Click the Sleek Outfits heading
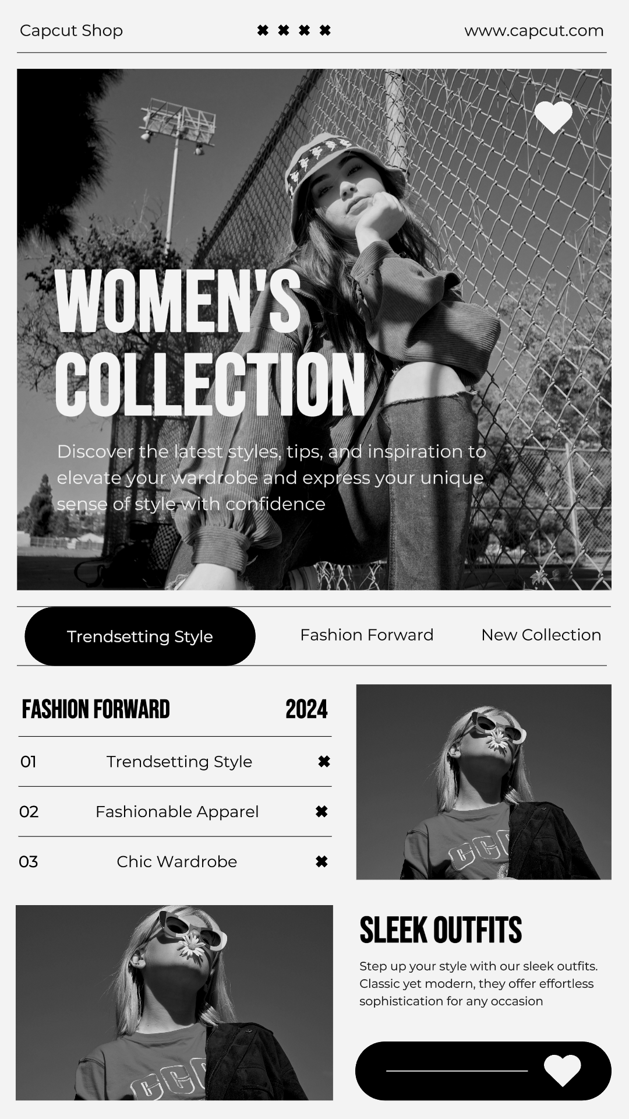 tap(441, 930)
